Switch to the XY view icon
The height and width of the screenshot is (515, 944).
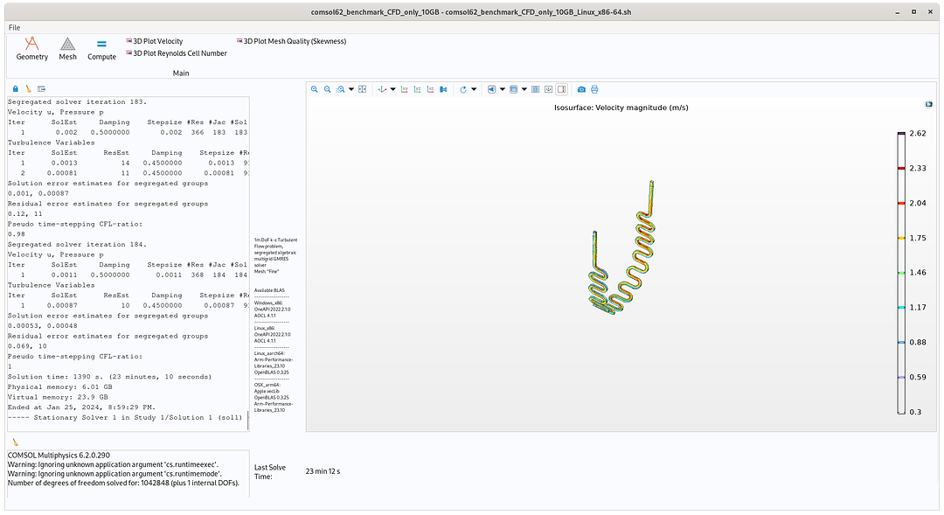pyautogui.click(x=404, y=89)
